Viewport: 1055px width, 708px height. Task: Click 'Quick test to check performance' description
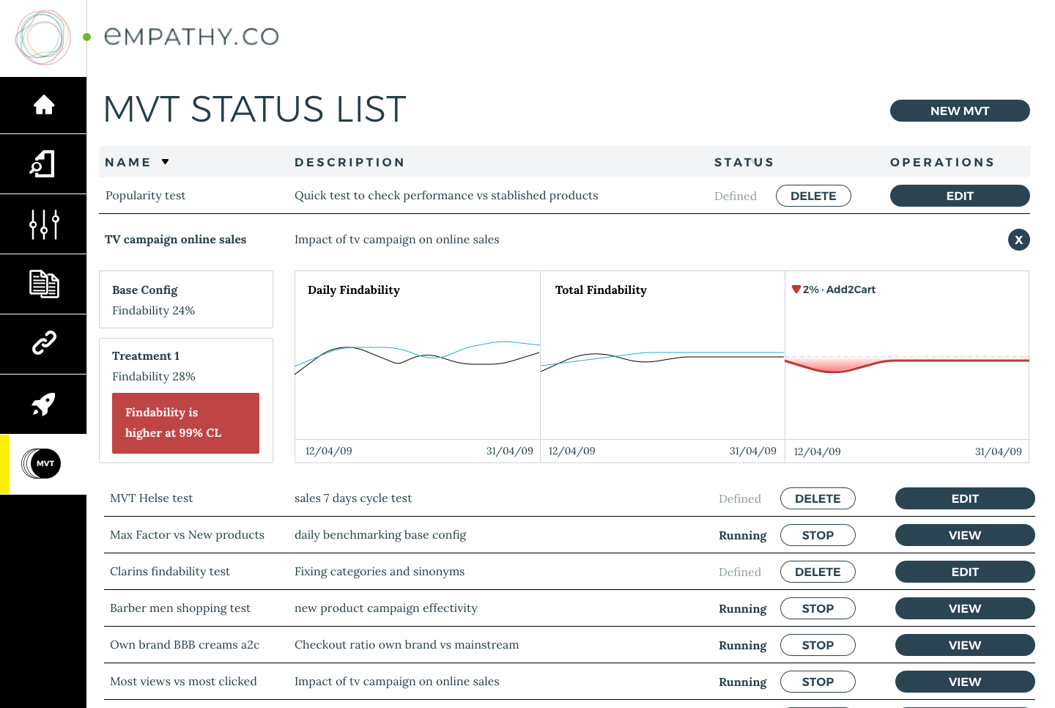[446, 196]
